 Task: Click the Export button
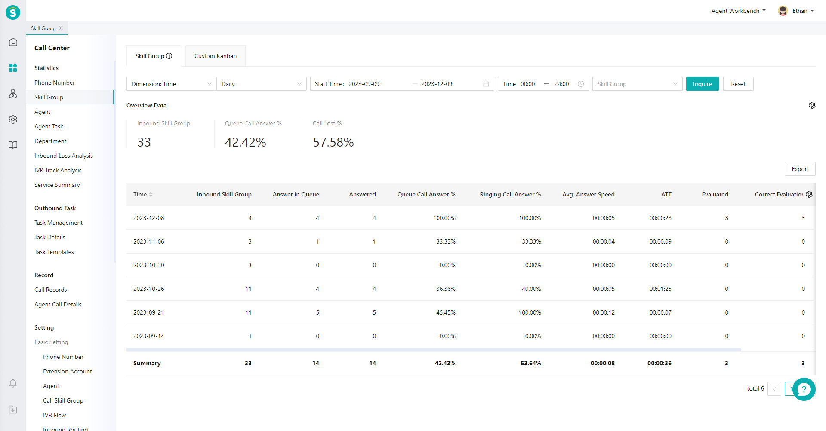pos(800,169)
